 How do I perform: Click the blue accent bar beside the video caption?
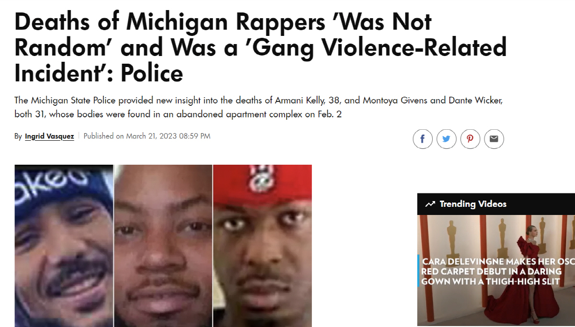pyautogui.click(x=418, y=271)
